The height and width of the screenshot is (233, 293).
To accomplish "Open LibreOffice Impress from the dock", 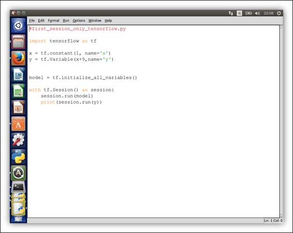I will click(18, 107).
